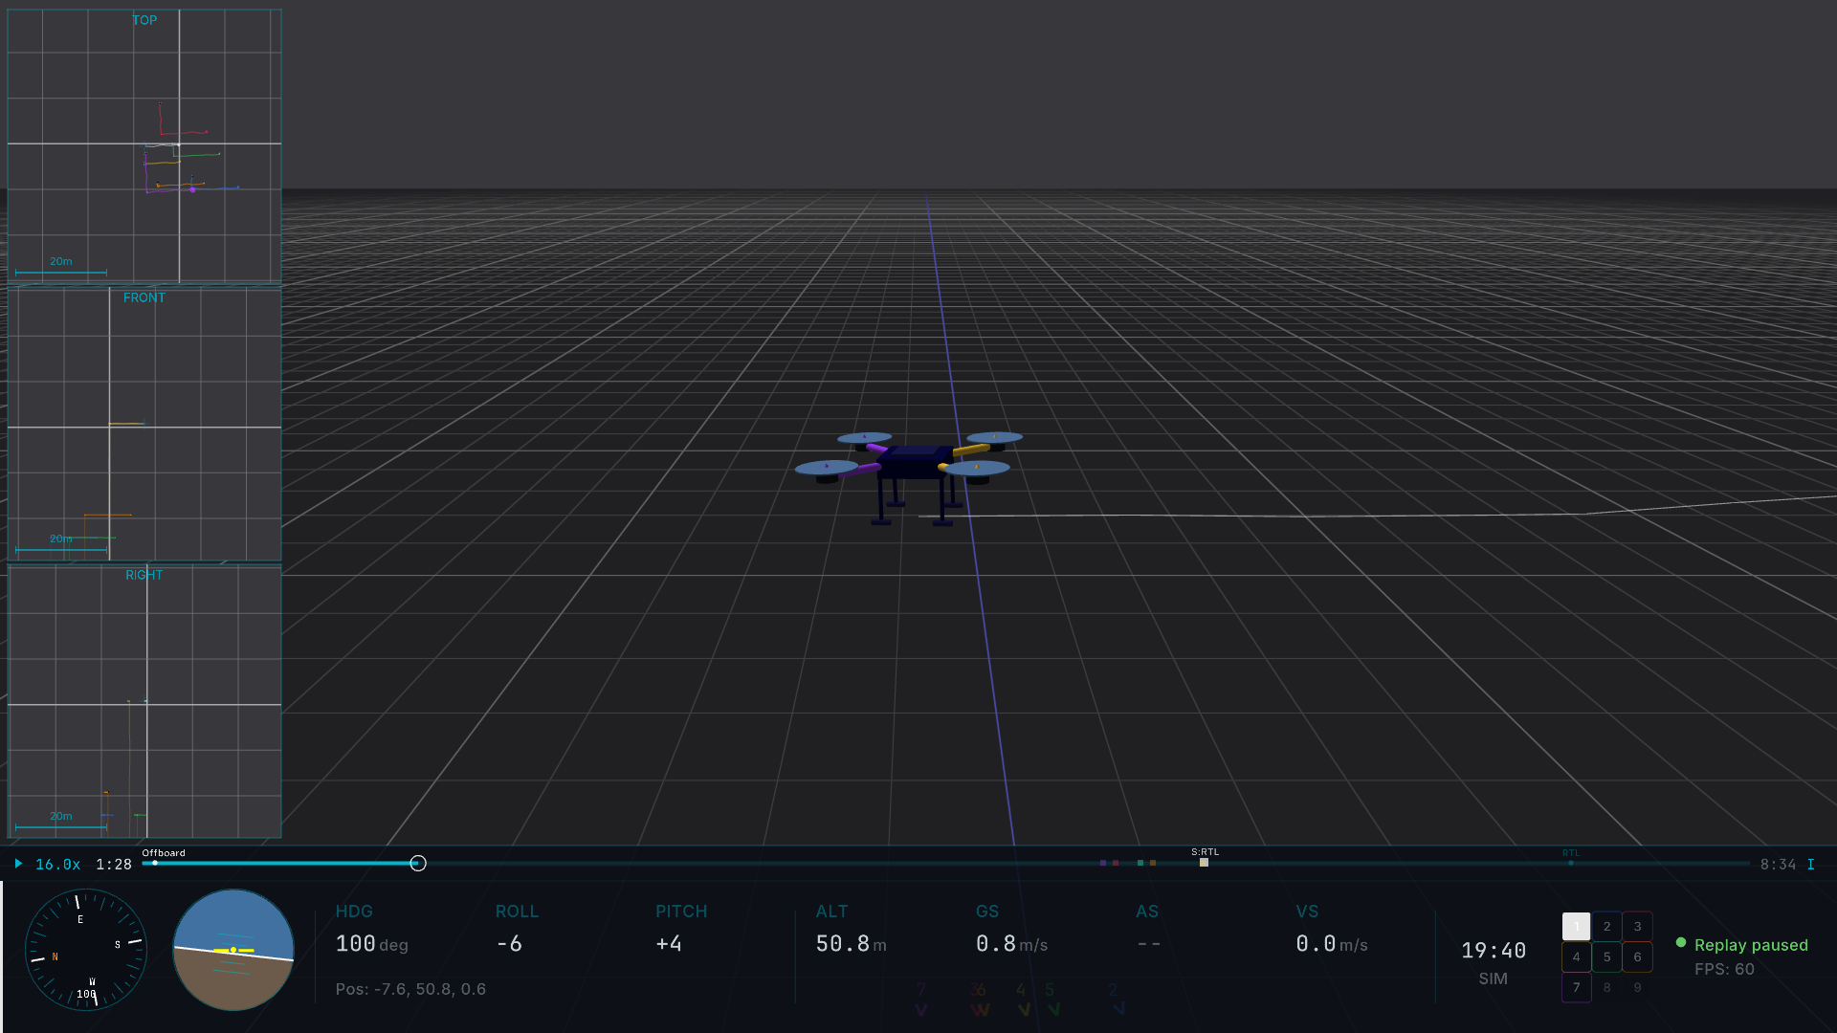The image size is (1837, 1033).
Task: Open the RIGHT view panel header
Action: (x=144, y=575)
